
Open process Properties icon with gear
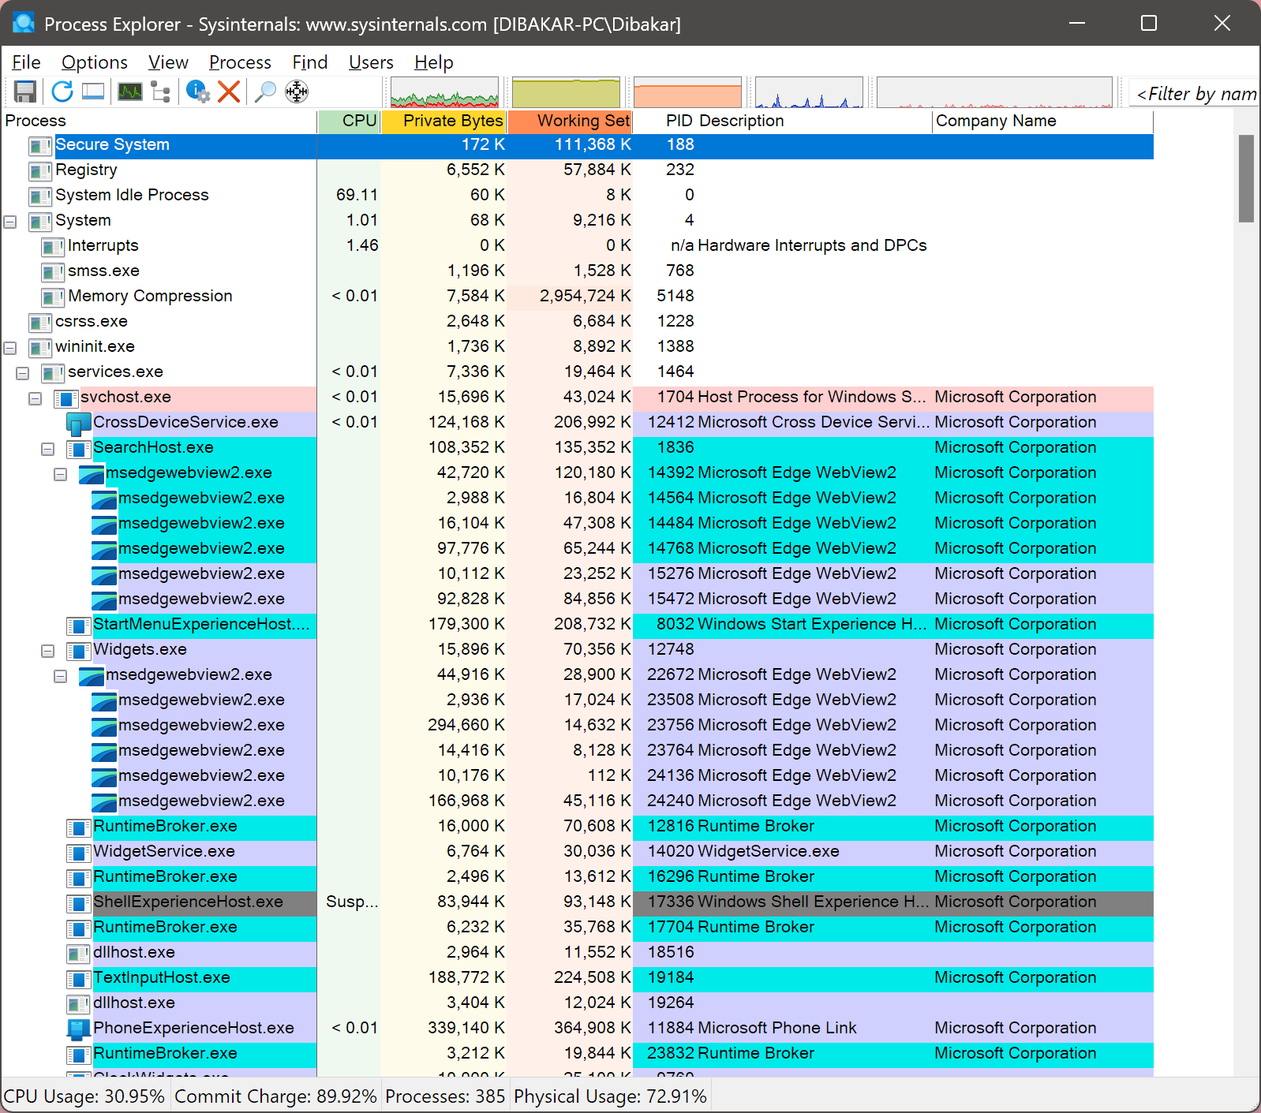(198, 92)
